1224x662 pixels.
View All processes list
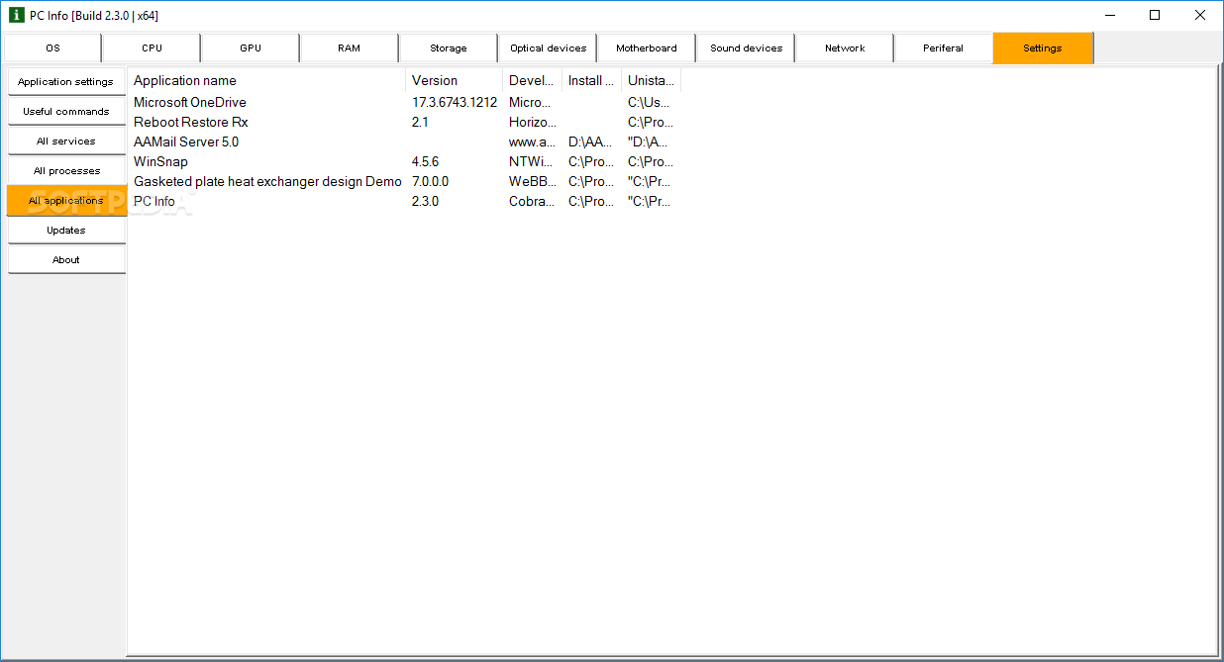click(66, 170)
